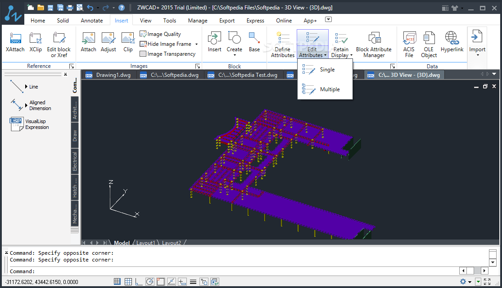Undo the last action
Screen dimensions: 502x288
coord(90,8)
